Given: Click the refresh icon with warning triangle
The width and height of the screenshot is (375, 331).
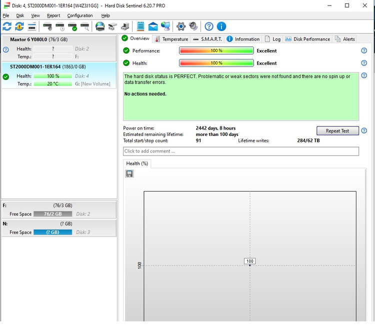Looking at the screenshot, I should click(x=19, y=26).
